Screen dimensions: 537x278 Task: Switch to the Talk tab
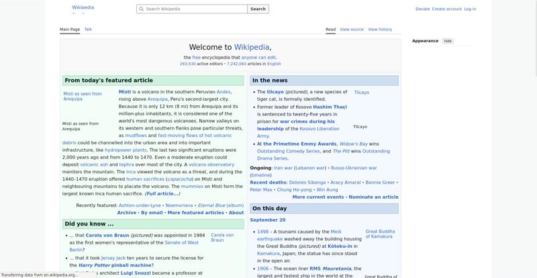88,30
